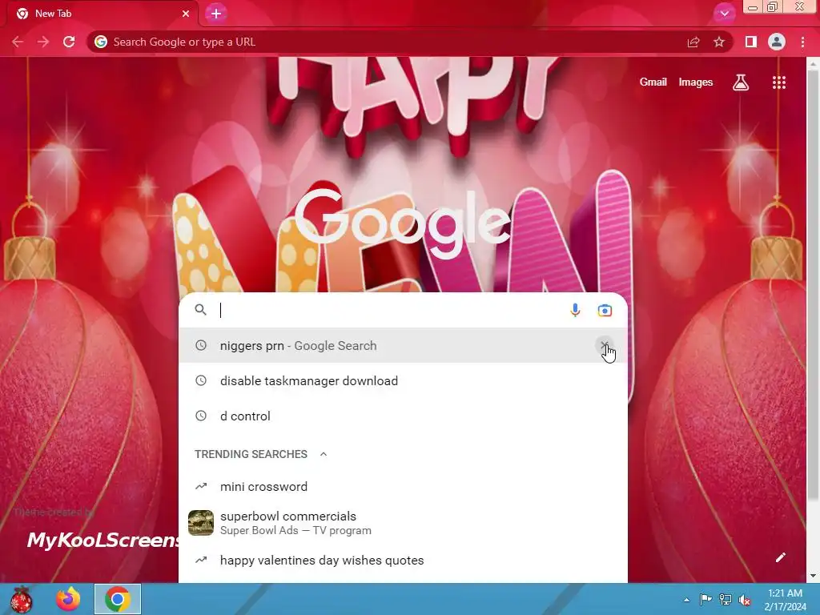
Task: Open the Google apps grid
Action: coord(779,82)
